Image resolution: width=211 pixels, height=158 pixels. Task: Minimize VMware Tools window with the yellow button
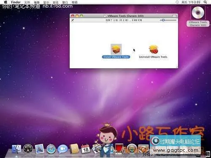(x=77, y=16)
